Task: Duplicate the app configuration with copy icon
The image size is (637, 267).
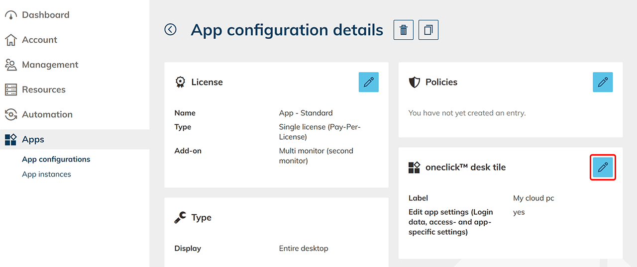Action: [x=428, y=30]
